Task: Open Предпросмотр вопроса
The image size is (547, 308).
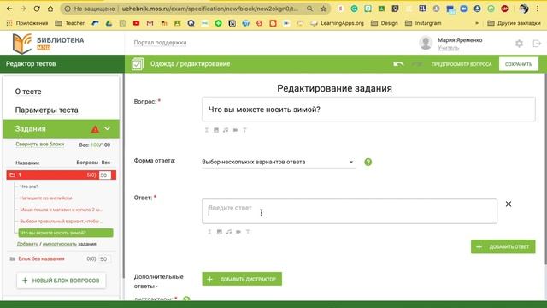Action: click(x=462, y=64)
